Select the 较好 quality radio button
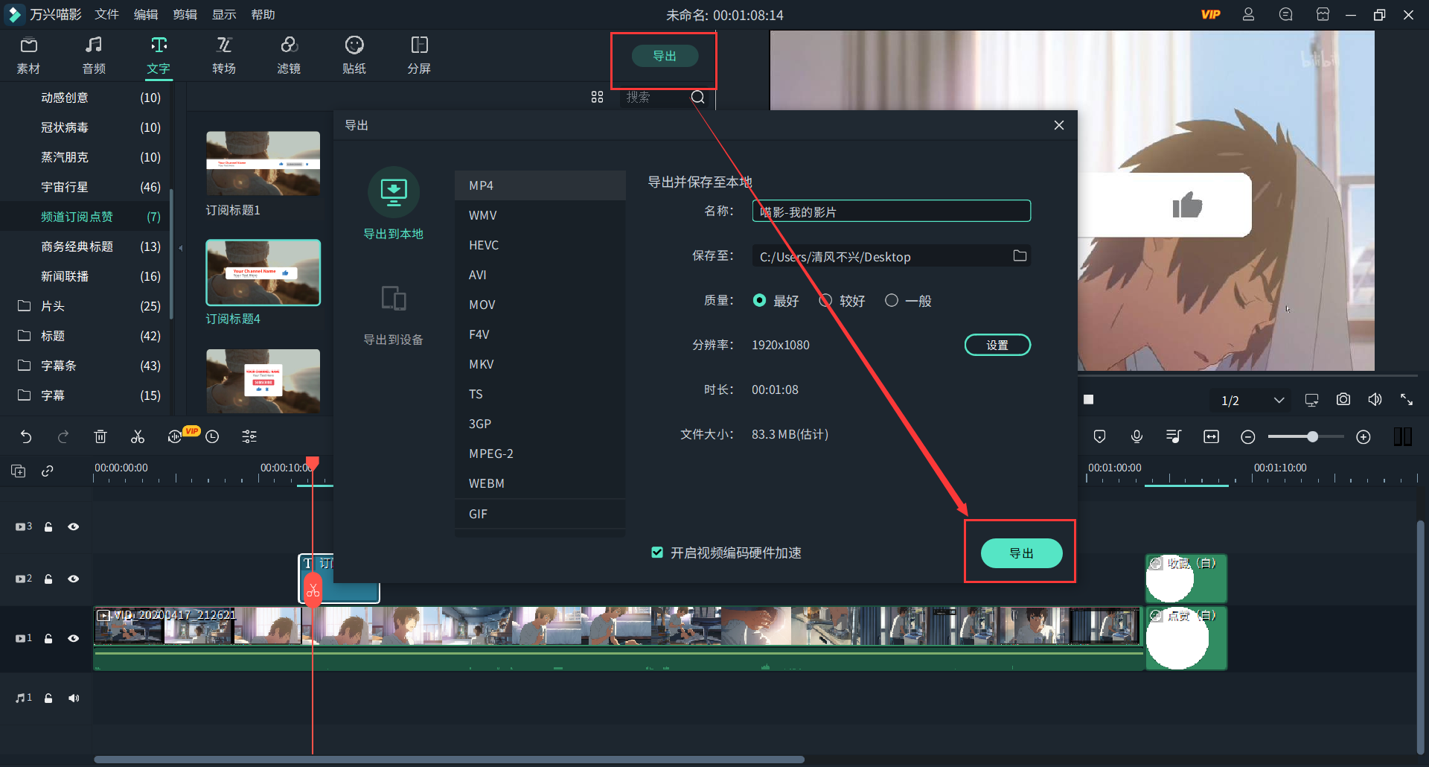Viewport: 1429px width, 767px height. pos(825,300)
